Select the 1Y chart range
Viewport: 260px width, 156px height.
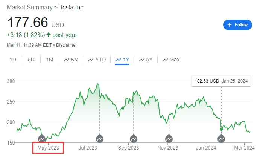tap(122, 60)
